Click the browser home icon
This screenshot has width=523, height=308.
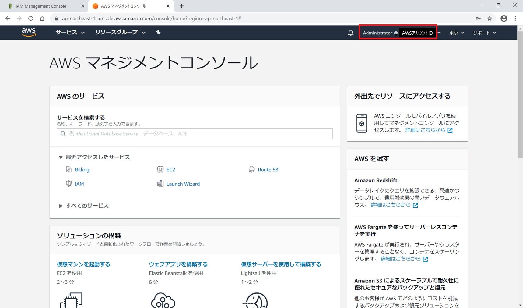(x=42, y=18)
